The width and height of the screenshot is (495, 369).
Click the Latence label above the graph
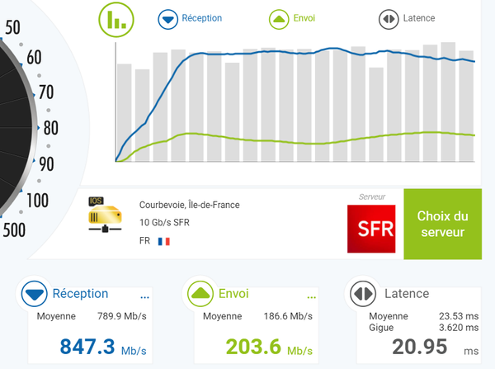419,18
